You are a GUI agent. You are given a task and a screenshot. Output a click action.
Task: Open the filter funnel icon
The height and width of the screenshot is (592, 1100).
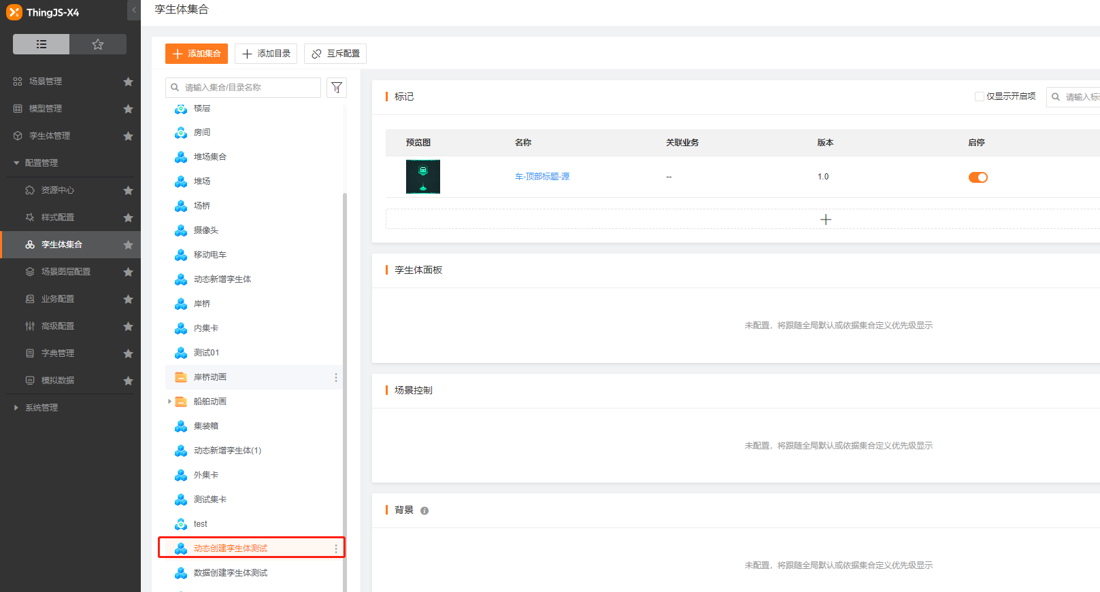(x=337, y=88)
